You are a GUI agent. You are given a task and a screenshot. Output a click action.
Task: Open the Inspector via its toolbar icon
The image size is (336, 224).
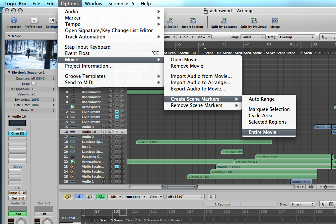point(14,21)
